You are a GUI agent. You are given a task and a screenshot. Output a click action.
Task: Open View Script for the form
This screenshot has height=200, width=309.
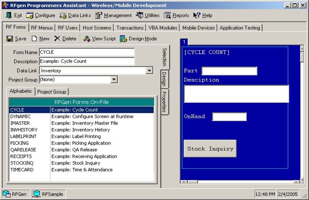coord(87,39)
